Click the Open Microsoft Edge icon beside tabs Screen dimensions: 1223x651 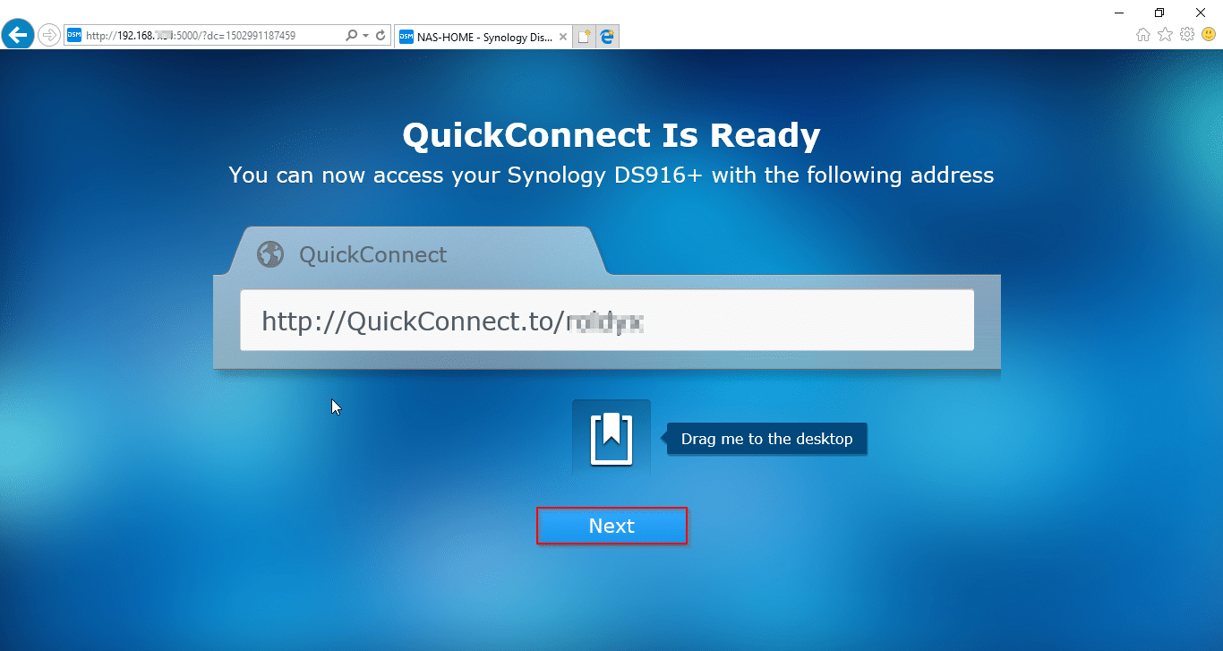pyautogui.click(x=607, y=37)
